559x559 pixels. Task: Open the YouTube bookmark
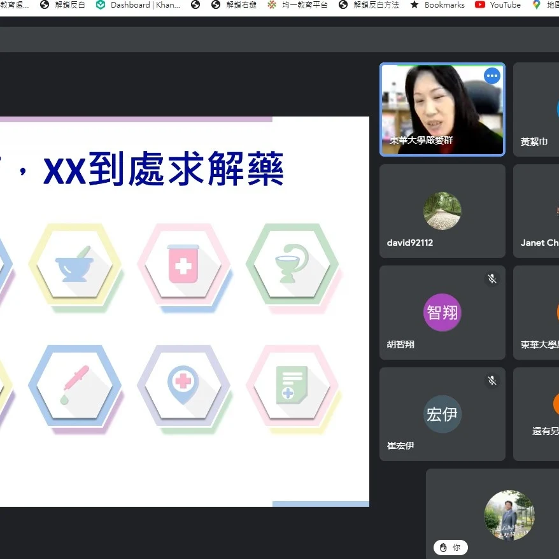tap(498, 5)
